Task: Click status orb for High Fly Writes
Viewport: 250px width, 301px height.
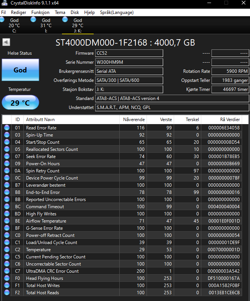Action: point(7,213)
